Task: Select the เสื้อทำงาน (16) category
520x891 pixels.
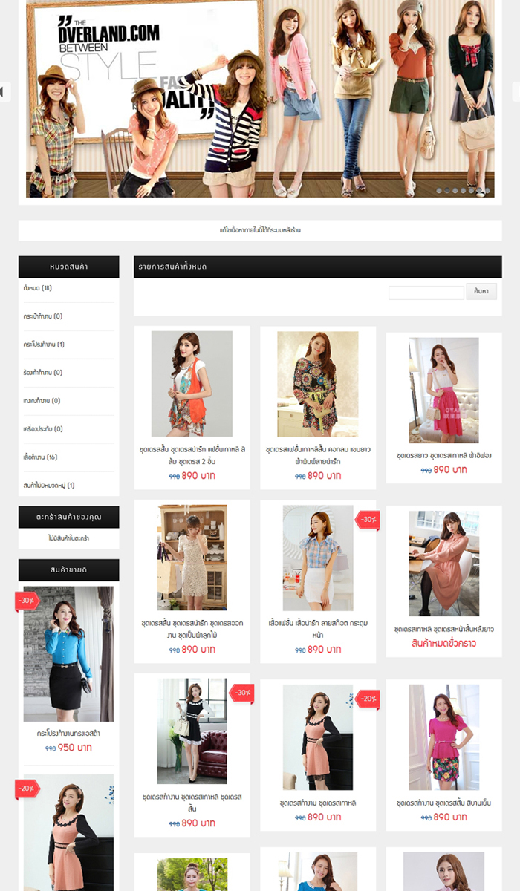Action: pyautogui.click(x=41, y=457)
